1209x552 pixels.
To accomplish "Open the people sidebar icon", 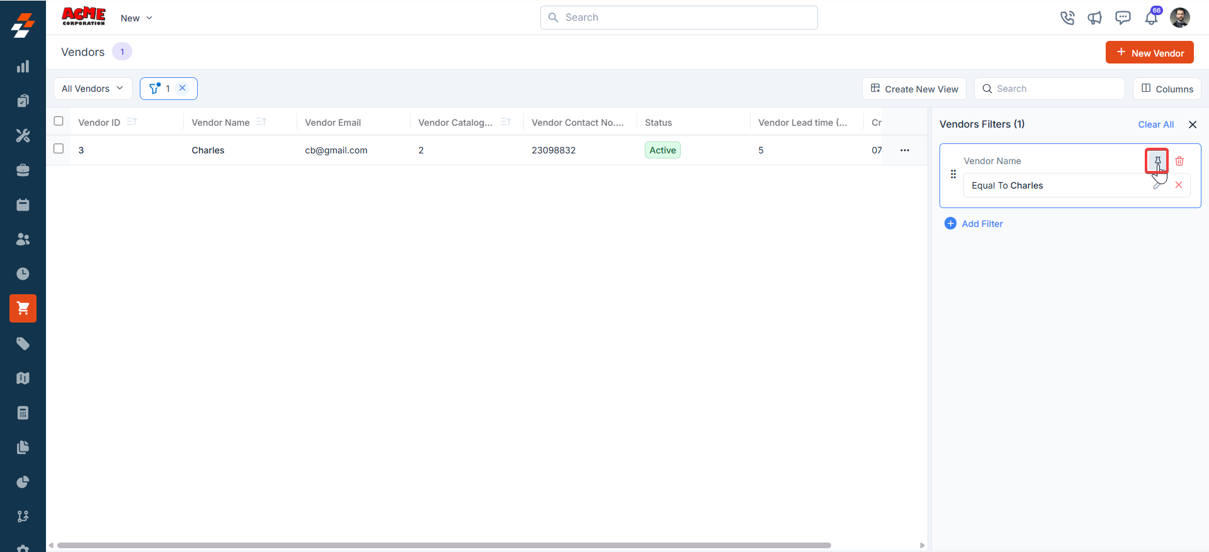I will [x=23, y=239].
